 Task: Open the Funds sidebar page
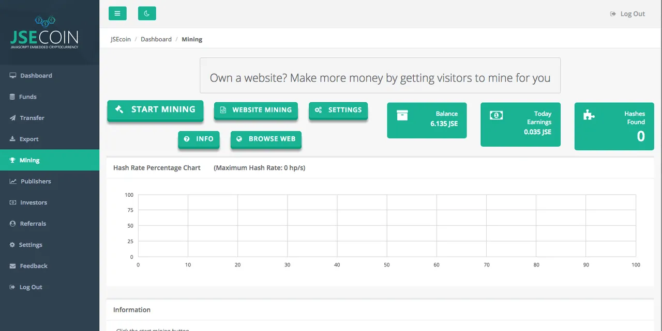[50, 97]
